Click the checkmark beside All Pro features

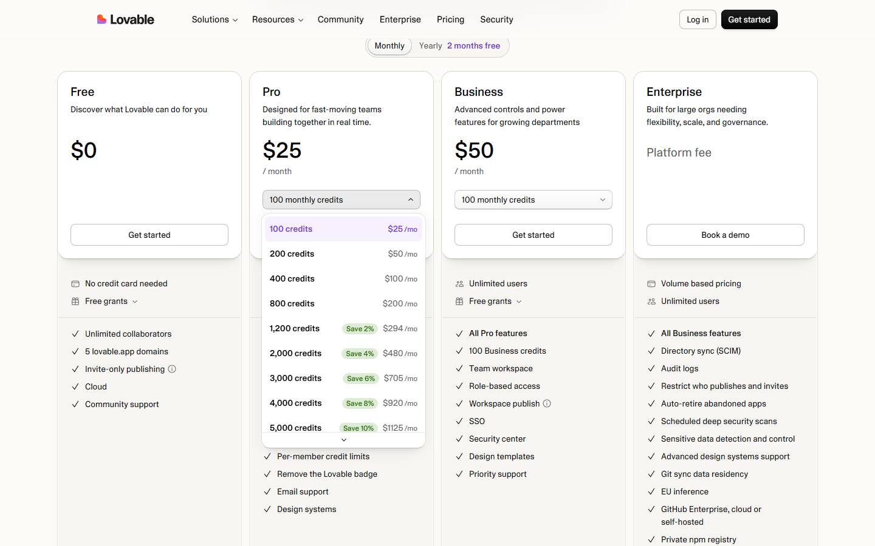(x=459, y=333)
